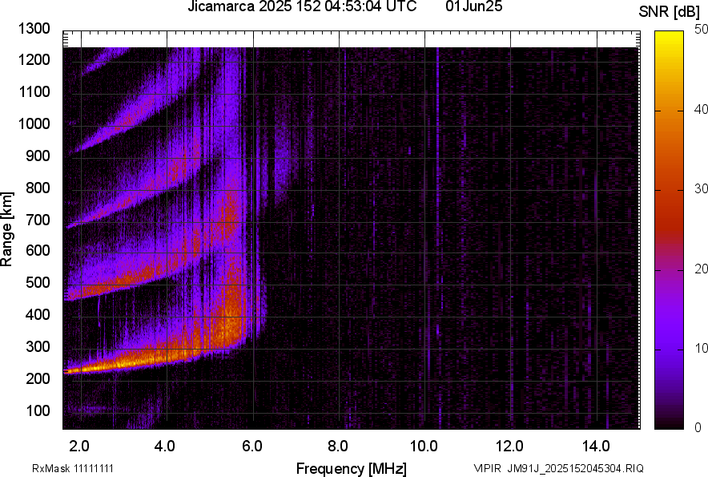The width and height of the screenshot is (708, 477).
Task: Click the 40 value on the SNR scale
Action: [701, 109]
